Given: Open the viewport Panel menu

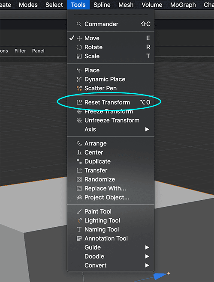Looking at the screenshot, I should [x=38, y=51].
